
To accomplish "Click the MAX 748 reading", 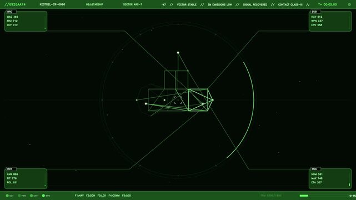I will (317, 178).
